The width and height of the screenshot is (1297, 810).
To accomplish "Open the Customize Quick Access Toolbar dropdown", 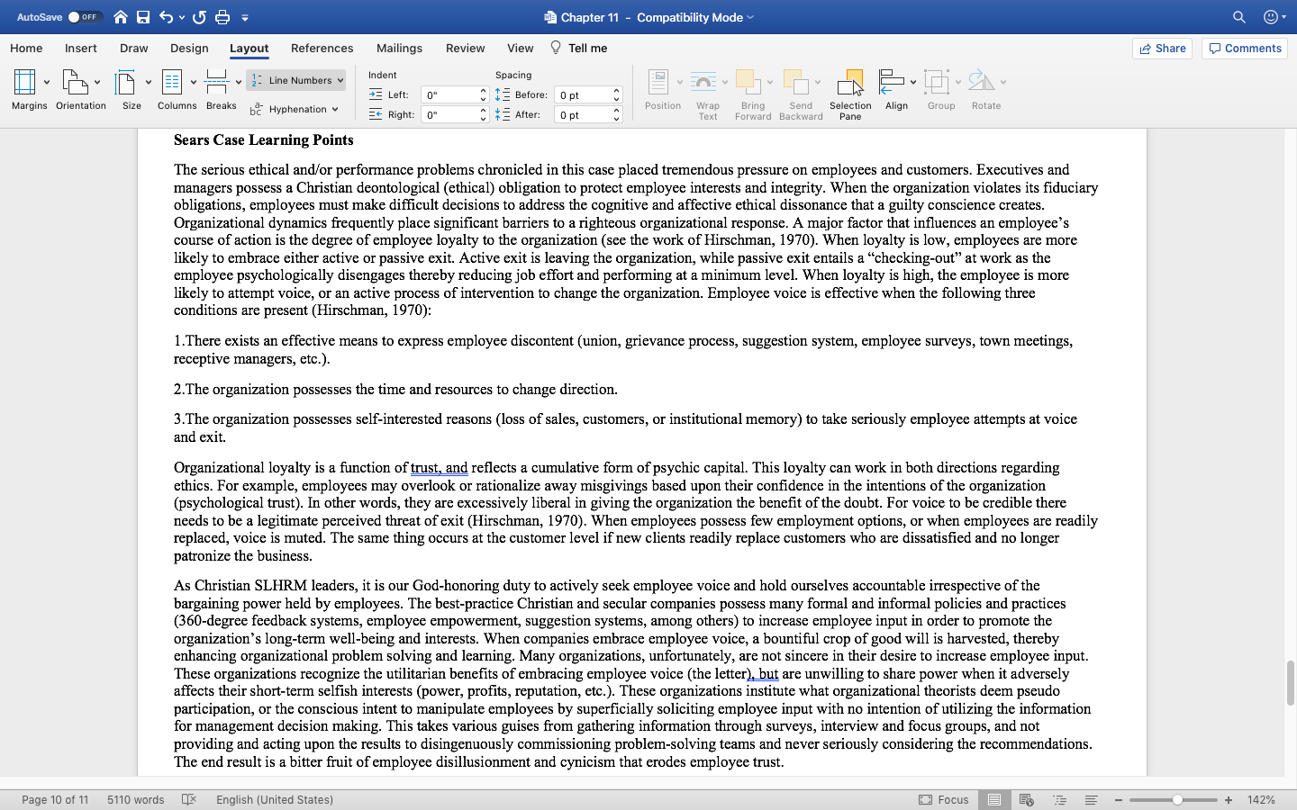I will click(x=245, y=17).
